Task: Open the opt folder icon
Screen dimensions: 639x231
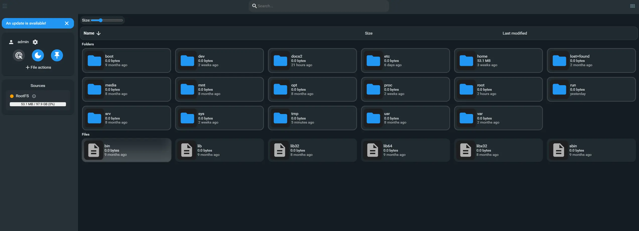Action: pos(280,89)
